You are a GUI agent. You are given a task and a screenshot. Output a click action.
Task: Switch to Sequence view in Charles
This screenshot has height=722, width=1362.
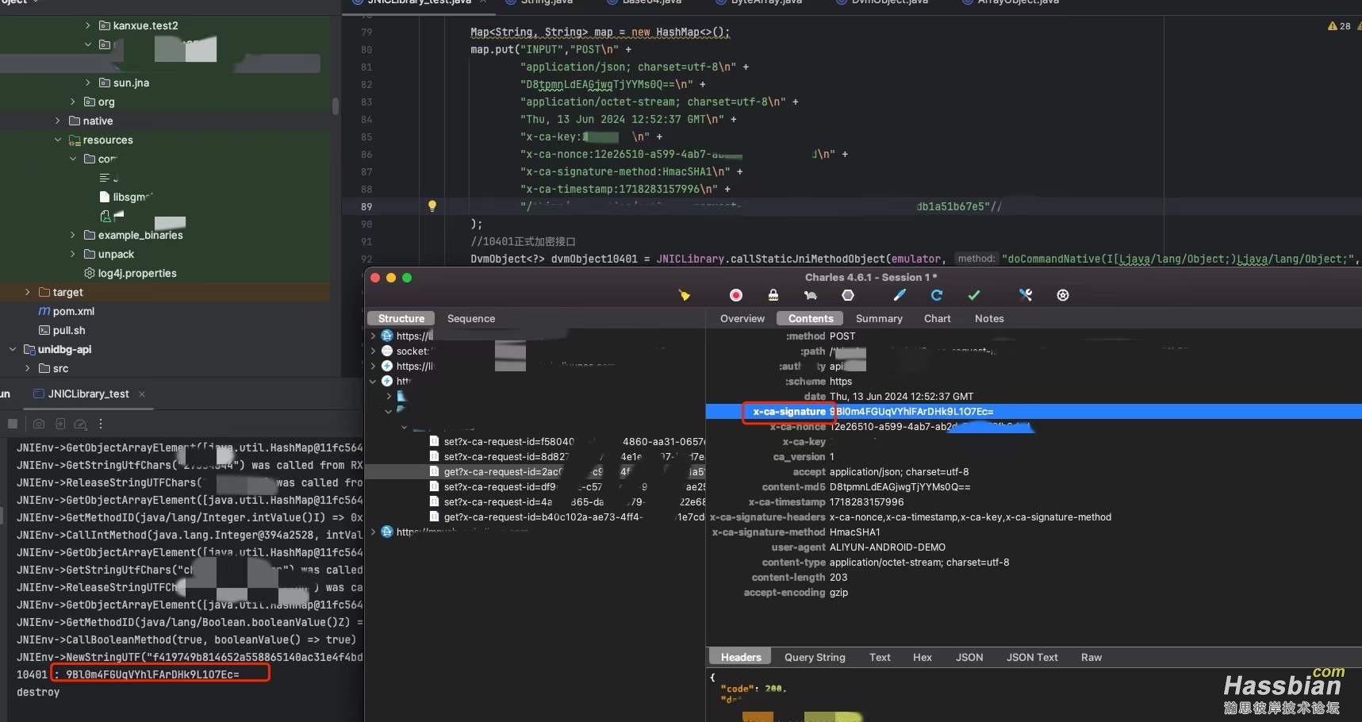471,318
